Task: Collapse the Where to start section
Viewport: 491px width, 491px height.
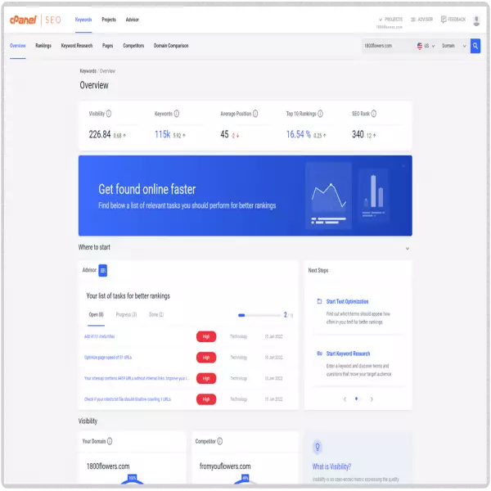Action: 407,247
